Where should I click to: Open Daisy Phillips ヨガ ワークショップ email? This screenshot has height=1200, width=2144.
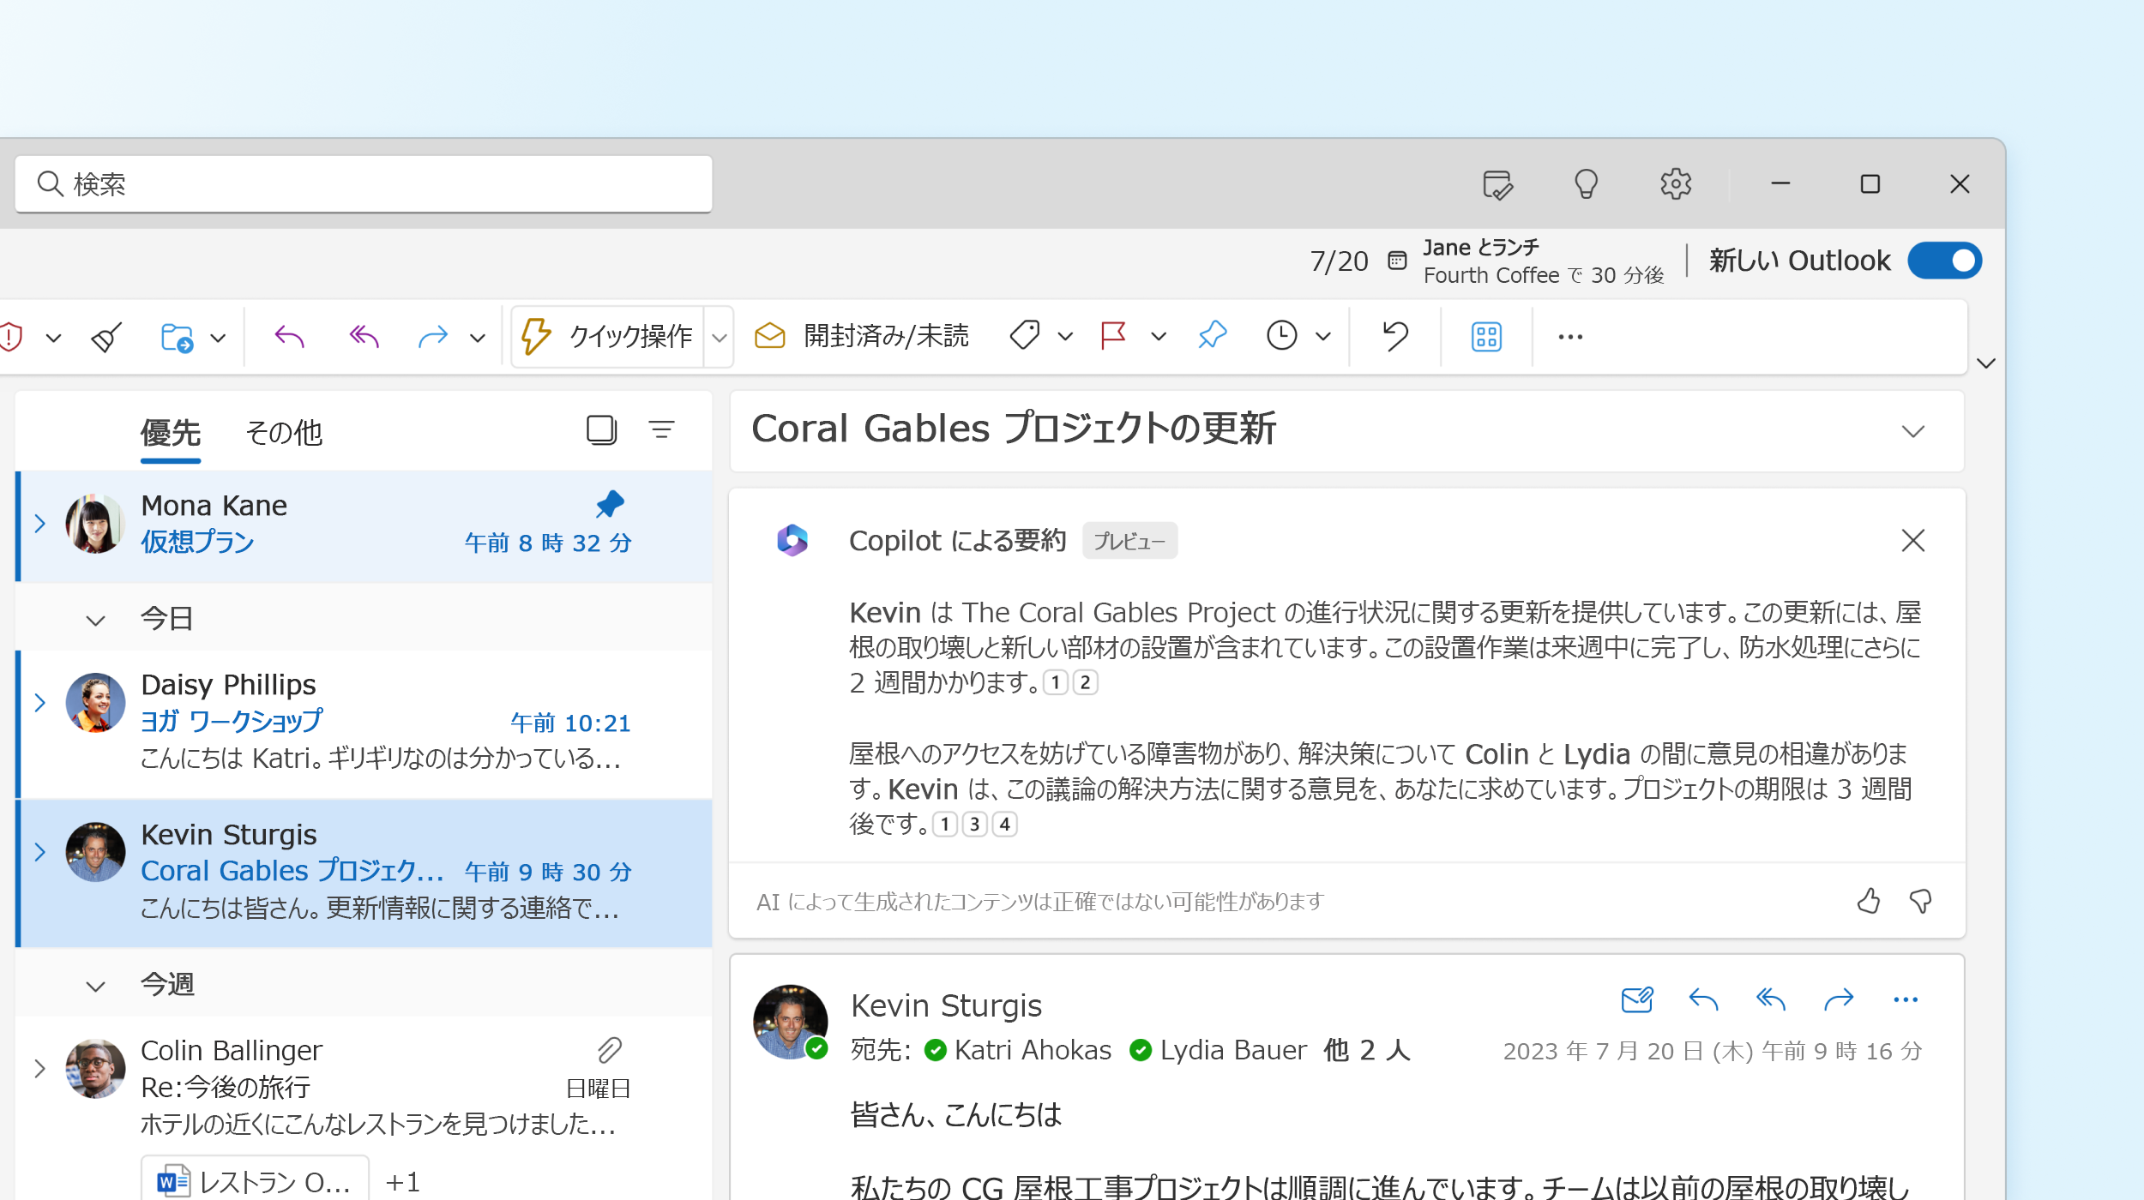coord(364,723)
